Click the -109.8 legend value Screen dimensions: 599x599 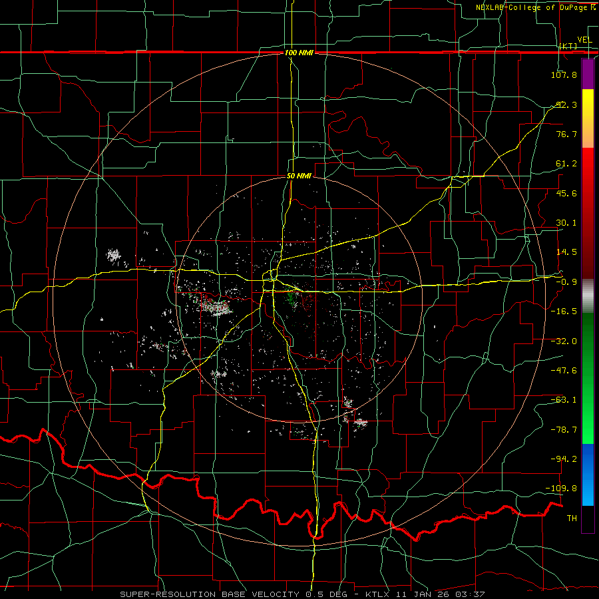click(x=562, y=489)
